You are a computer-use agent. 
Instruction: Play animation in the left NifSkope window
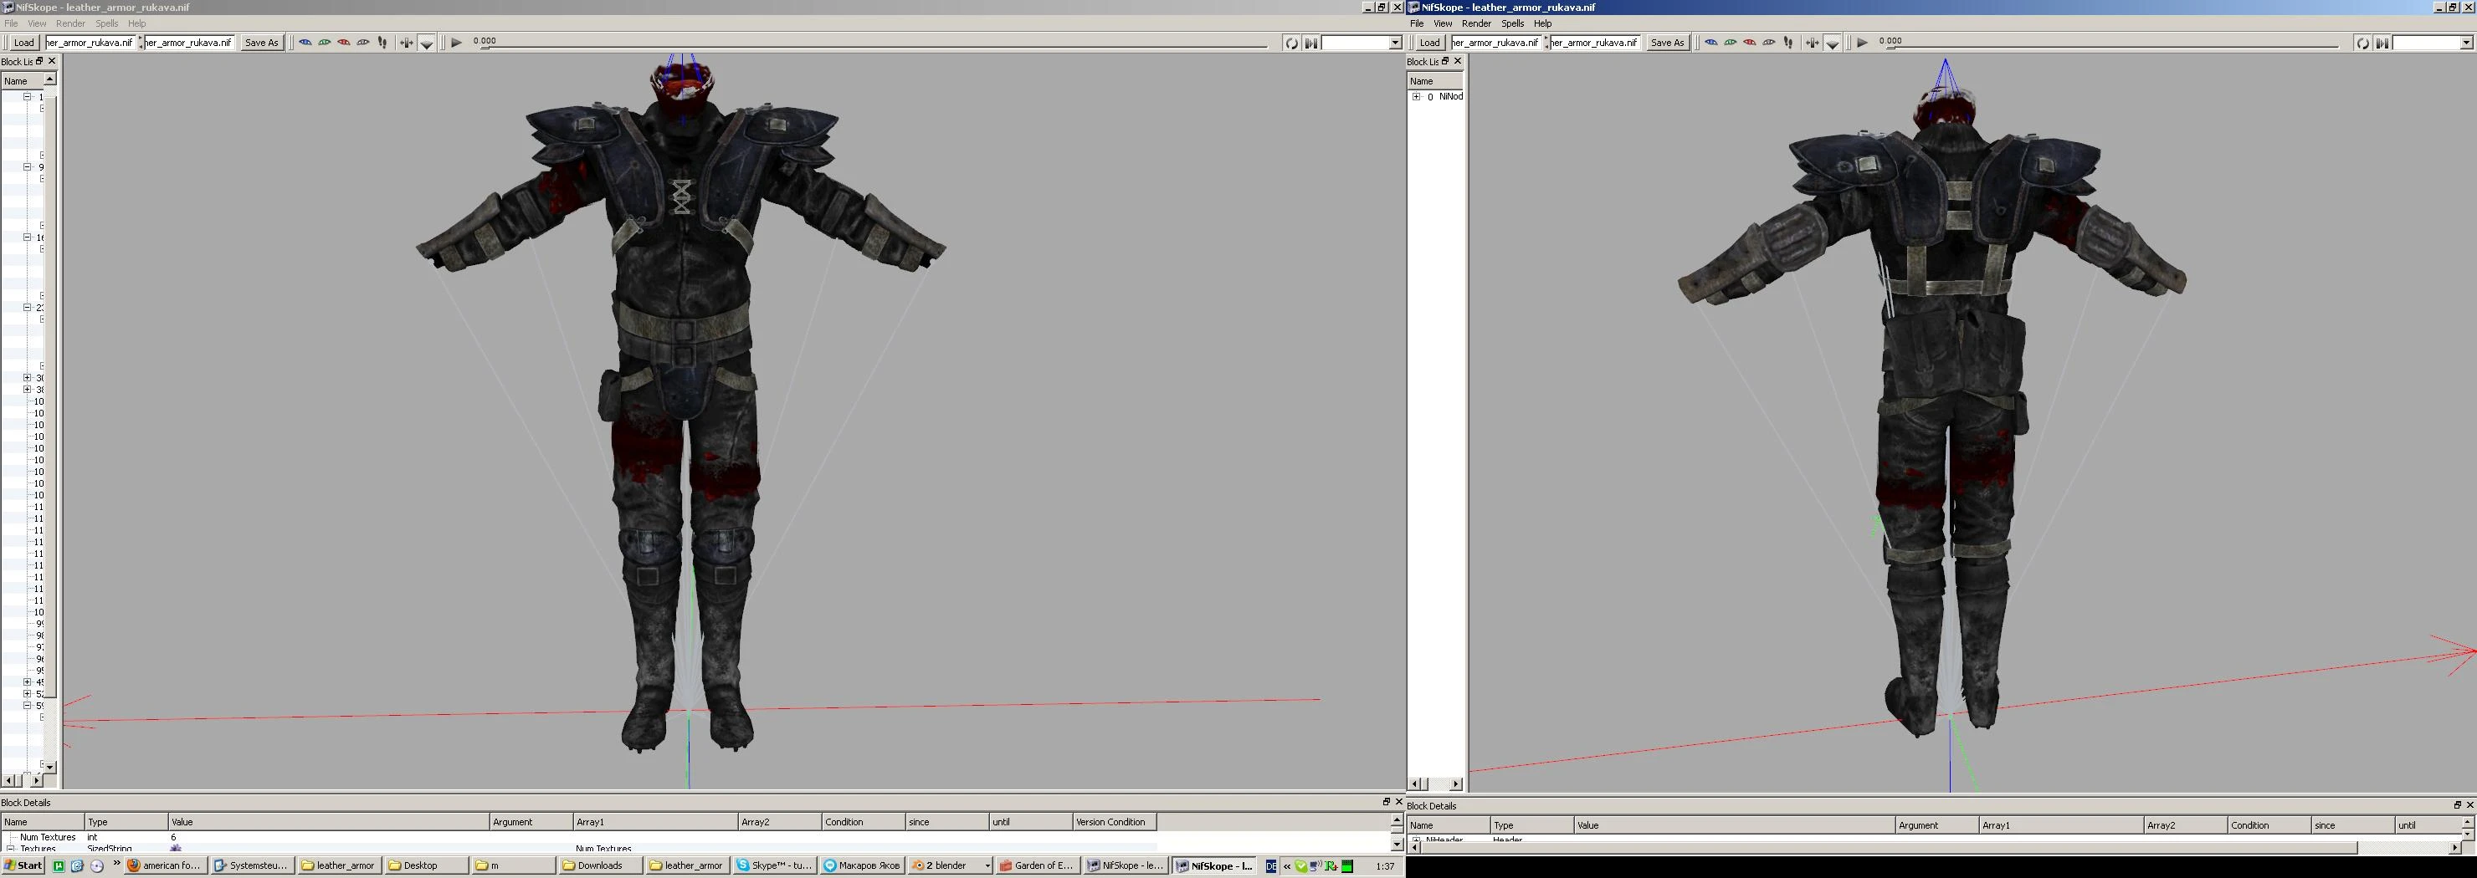coord(456,43)
